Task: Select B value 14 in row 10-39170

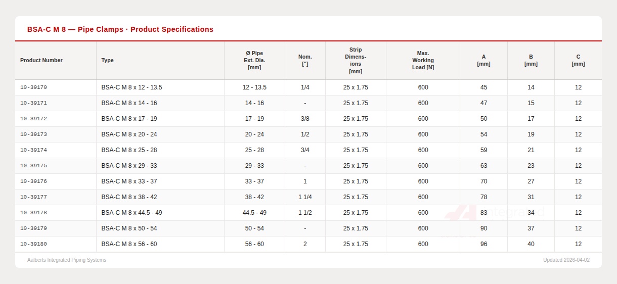Action: (531, 87)
